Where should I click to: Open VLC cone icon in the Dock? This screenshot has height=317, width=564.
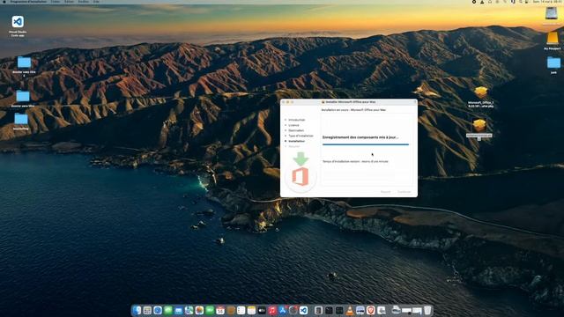pos(350,310)
